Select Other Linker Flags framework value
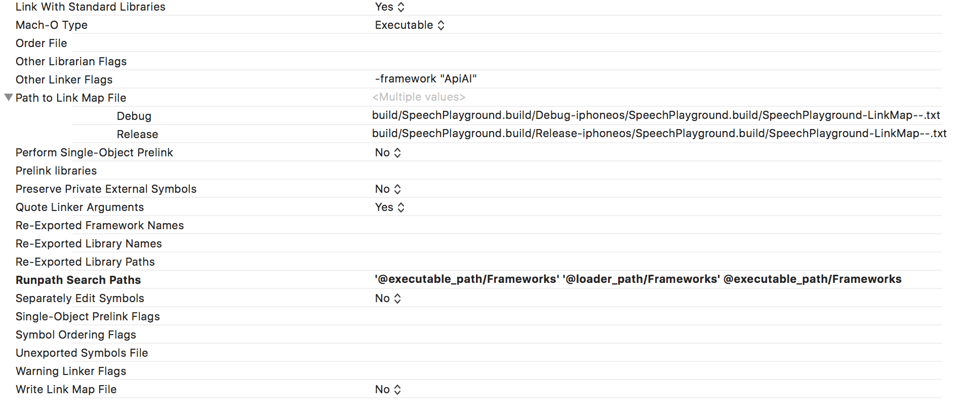This screenshot has width=963, height=417. [425, 79]
